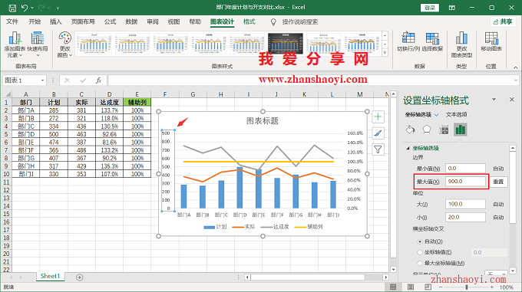The width and height of the screenshot is (522, 292).
Task: Switch to the Formulas tab
Action: (110, 21)
